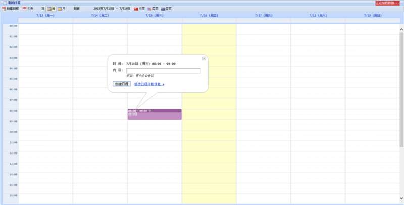Select the second 英文 flag icon
The image size is (404, 205).
pos(163,9)
